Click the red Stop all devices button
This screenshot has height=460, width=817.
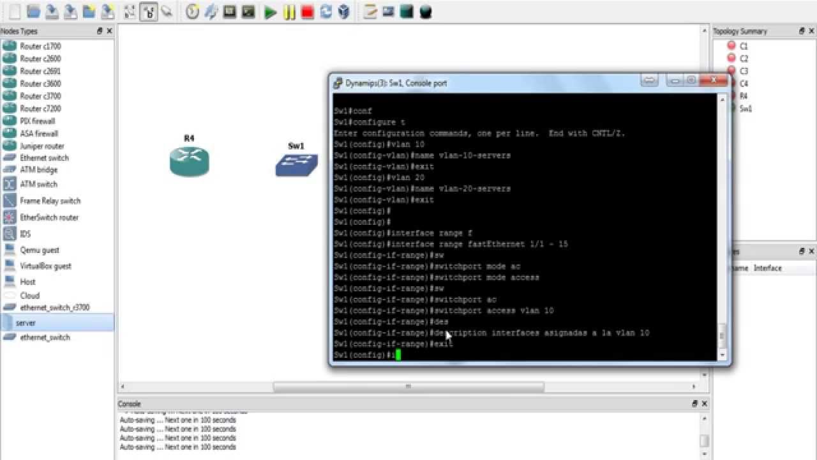308,11
